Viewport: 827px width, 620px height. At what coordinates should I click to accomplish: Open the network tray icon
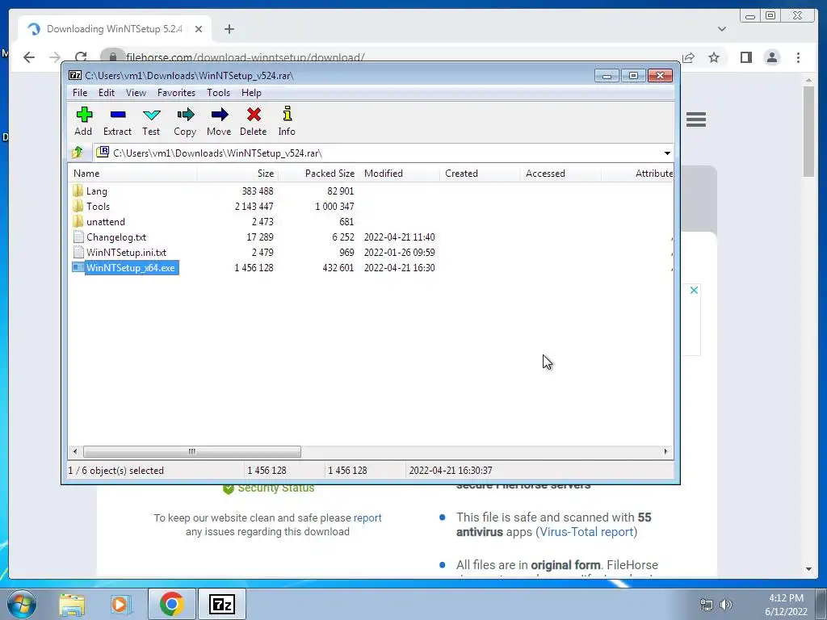[x=706, y=605]
